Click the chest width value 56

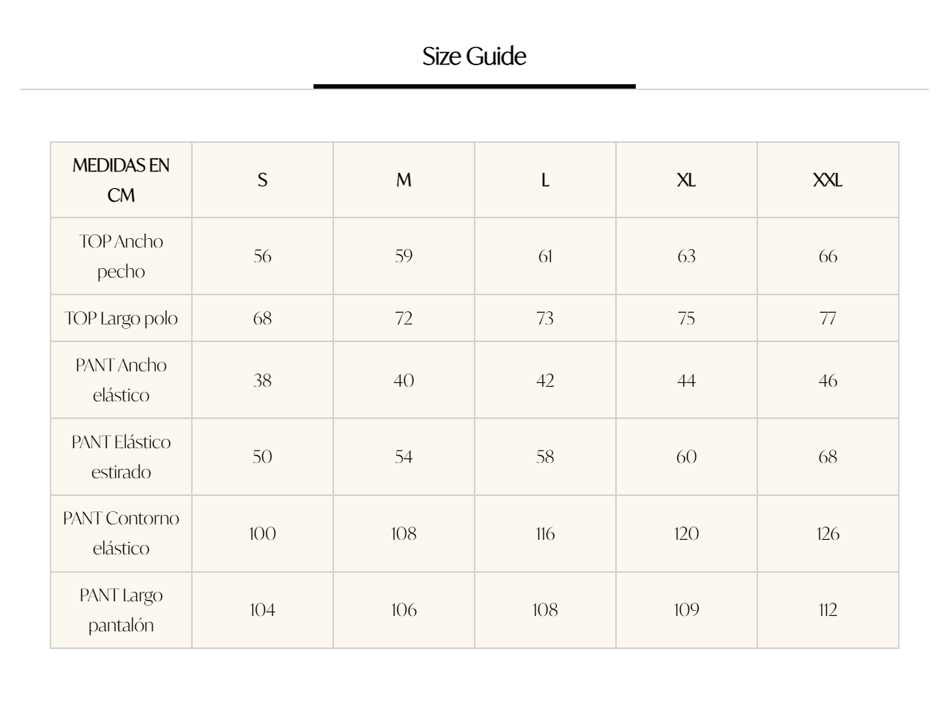[262, 256]
